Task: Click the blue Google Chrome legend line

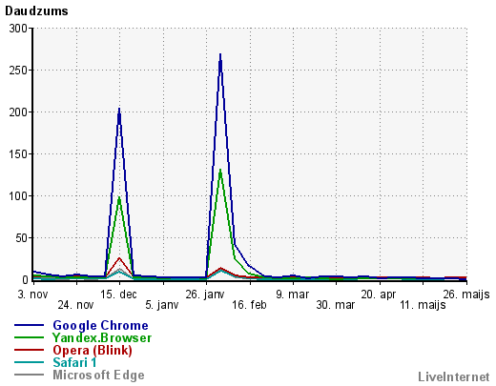Action: pos(29,325)
